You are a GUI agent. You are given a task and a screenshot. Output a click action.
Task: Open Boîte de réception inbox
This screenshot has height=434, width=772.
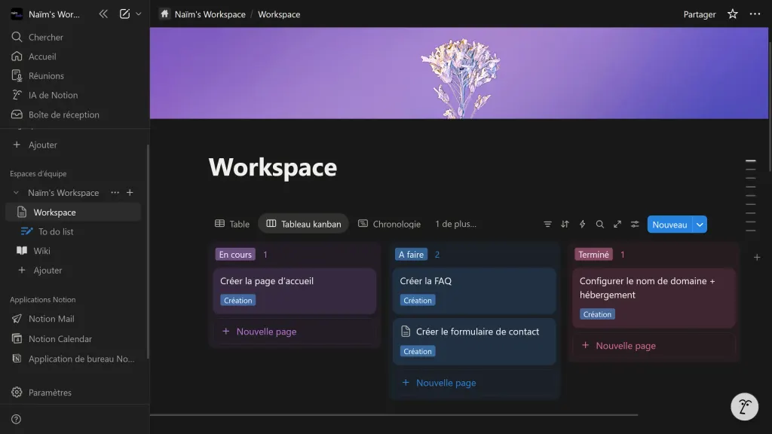pyautogui.click(x=75, y=115)
